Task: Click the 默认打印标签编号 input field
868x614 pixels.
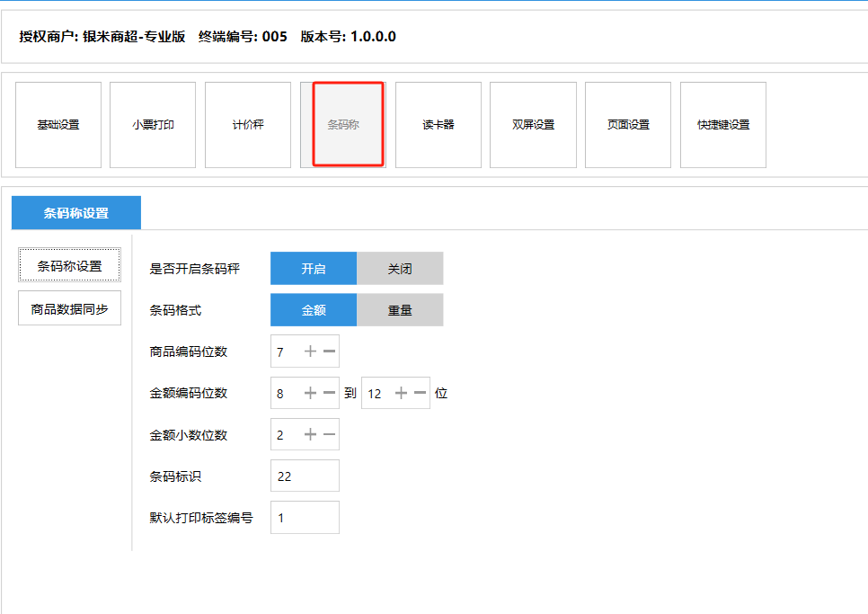Action: (305, 518)
